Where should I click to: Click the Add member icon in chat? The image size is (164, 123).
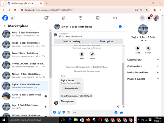[82, 54]
